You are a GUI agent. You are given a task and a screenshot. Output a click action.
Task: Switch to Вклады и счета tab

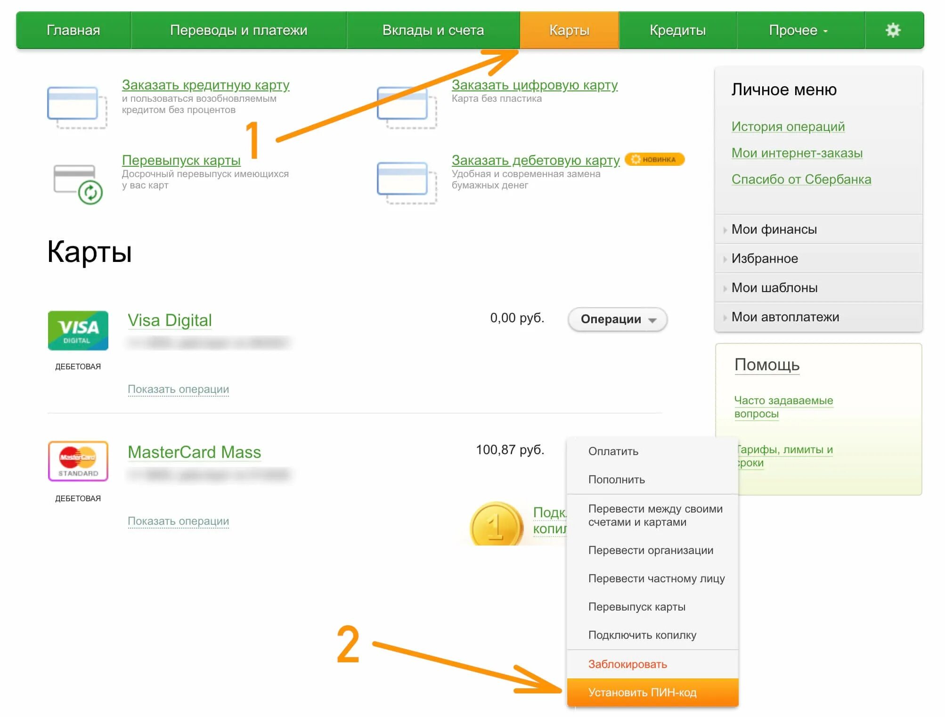(433, 30)
